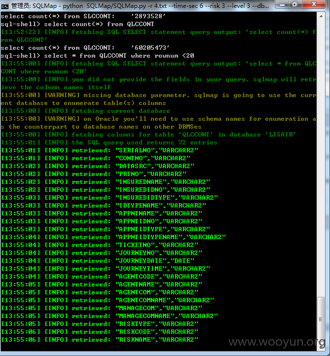Select the "RISKNAME","VARCHAR2" line
330x356 pixels.
coord(100,340)
